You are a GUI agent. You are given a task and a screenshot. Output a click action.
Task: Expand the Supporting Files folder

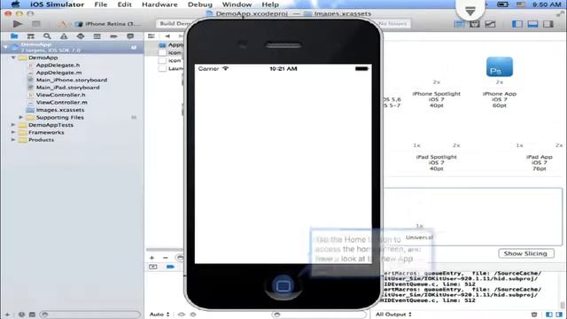(x=21, y=117)
